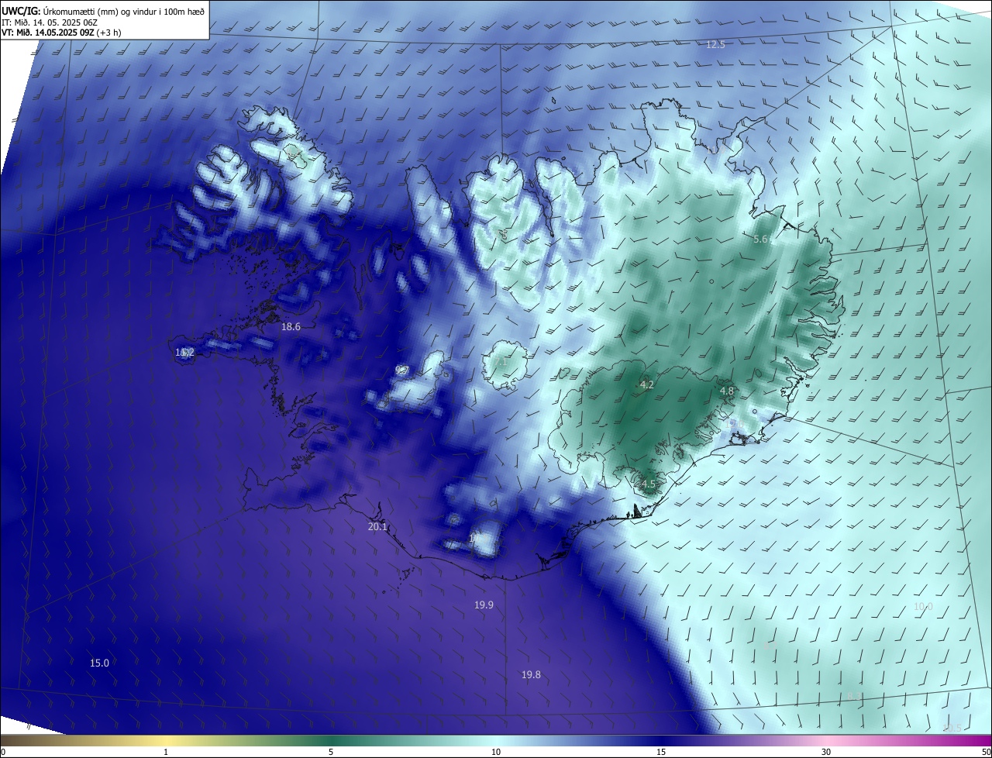This screenshot has width=992, height=758.
Task: Click the 19.8 value label on the map
Action: pos(531,675)
